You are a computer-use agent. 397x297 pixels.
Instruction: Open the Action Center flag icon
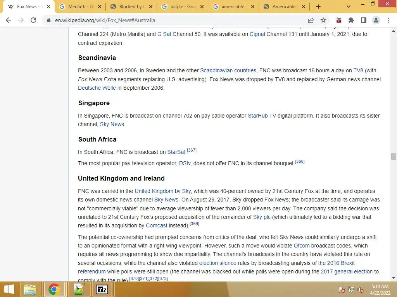342,290
